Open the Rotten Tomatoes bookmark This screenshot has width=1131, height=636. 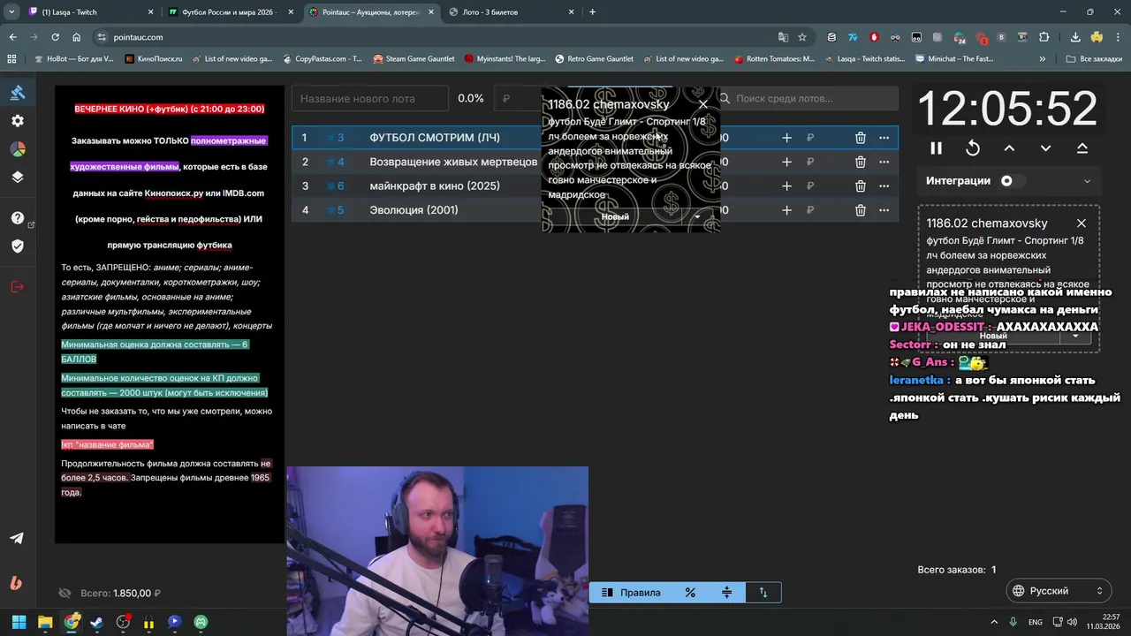point(773,59)
